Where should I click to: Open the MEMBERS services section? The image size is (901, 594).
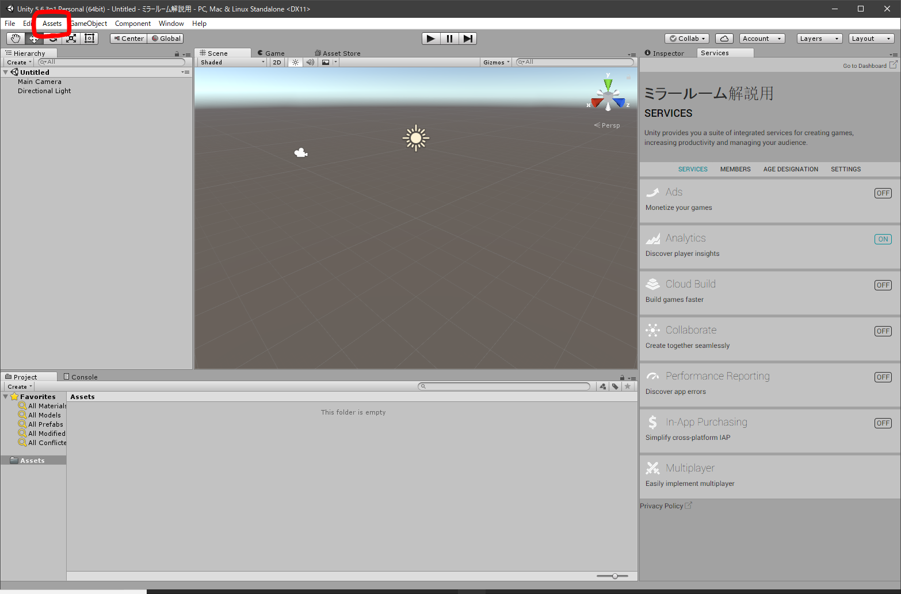pos(735,169)
